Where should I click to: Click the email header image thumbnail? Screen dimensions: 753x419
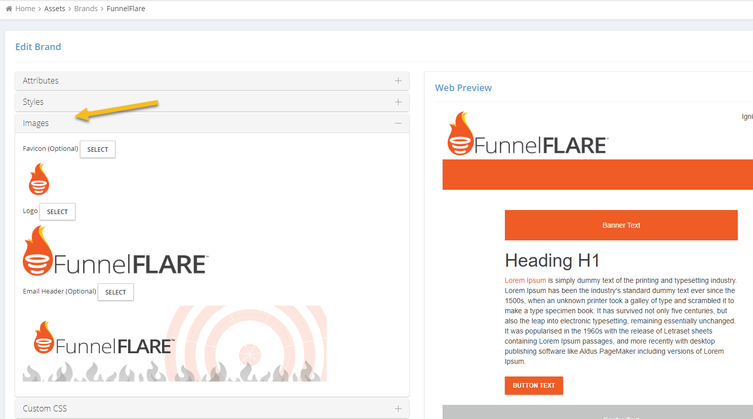[175, 344]
